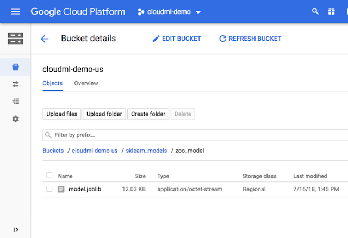Tick the checkbox for model.joblib
This screenshot has width=348, height=238.
coord(49,189)
